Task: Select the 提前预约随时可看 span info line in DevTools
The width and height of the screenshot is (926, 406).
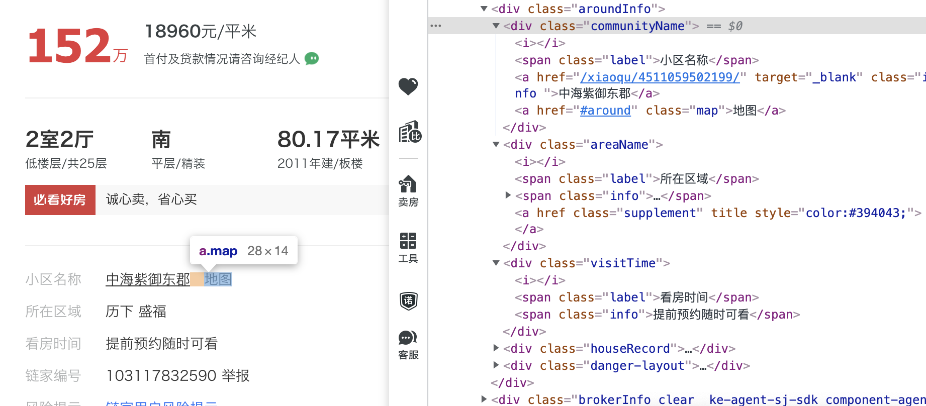Action: (x=657, y=314)
